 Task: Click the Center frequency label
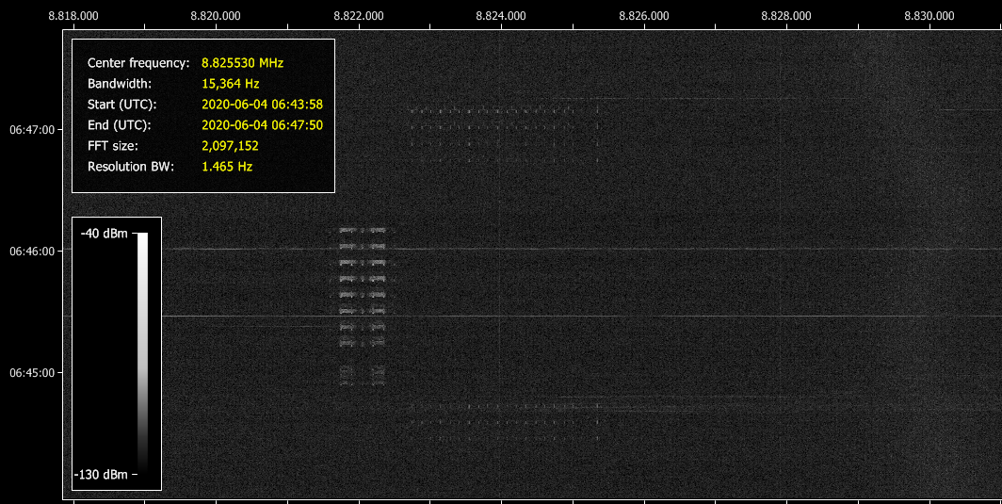(138, 63)
